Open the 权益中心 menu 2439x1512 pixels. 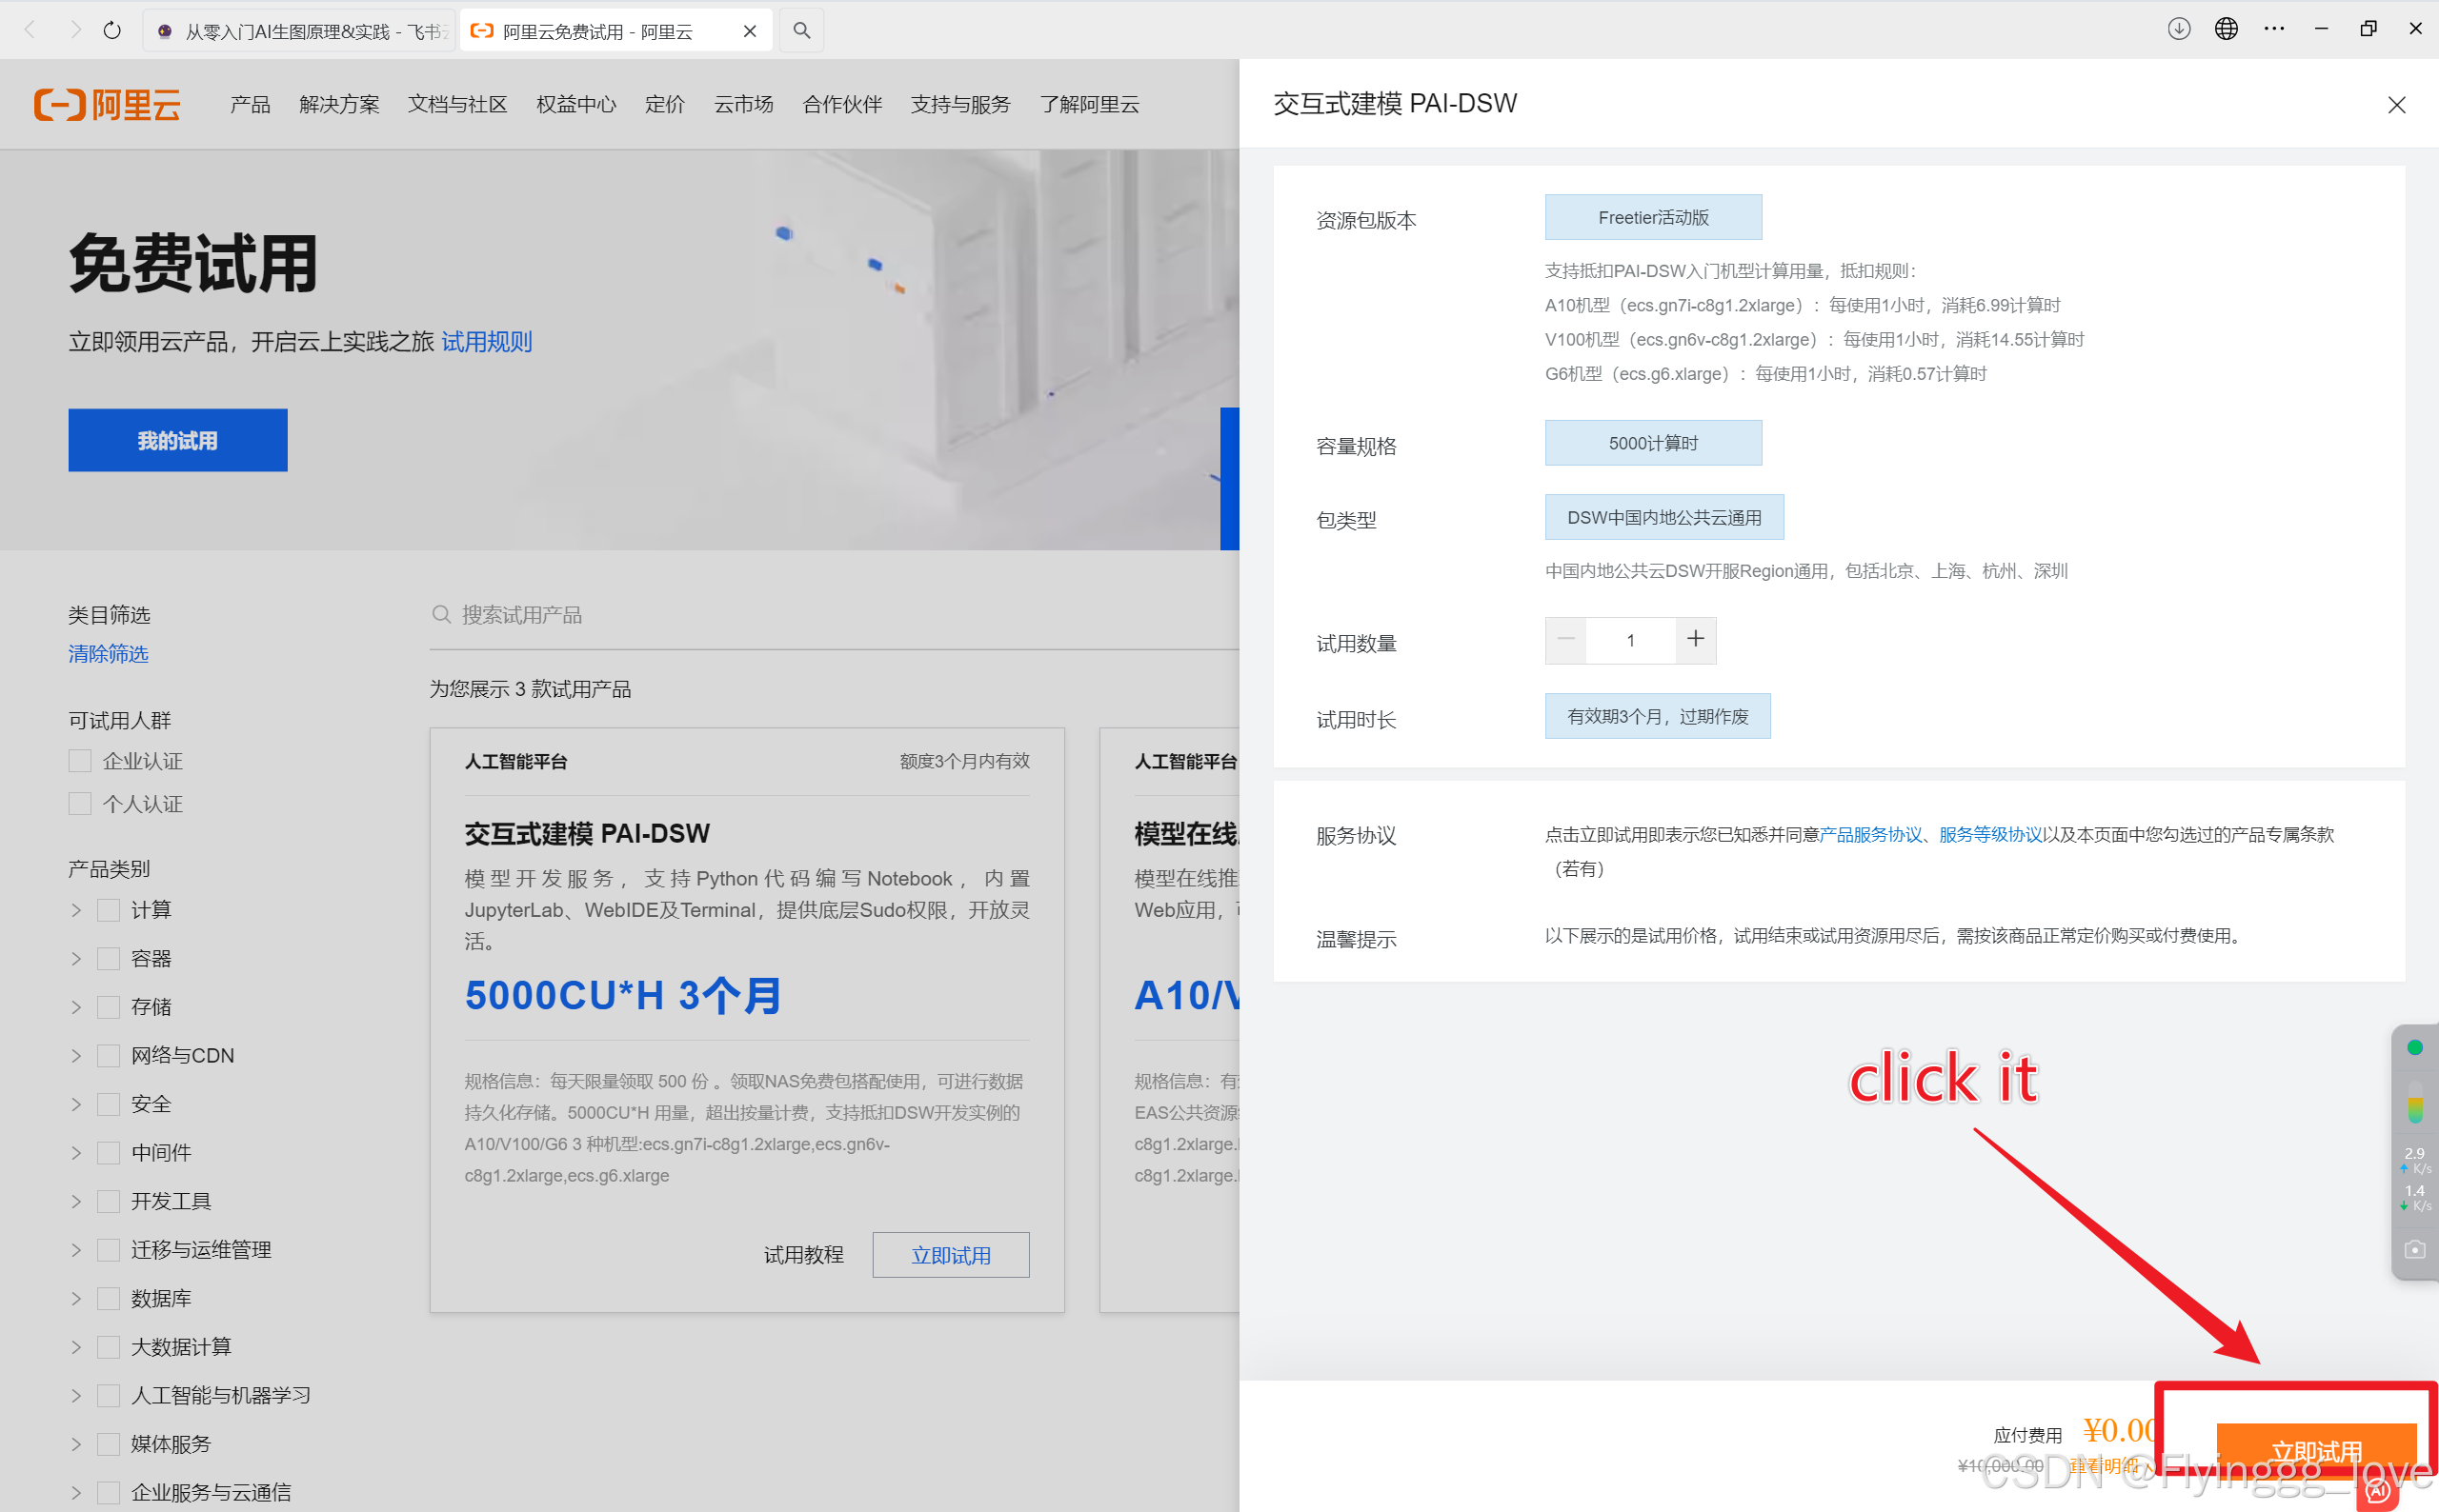coord(576,104)
